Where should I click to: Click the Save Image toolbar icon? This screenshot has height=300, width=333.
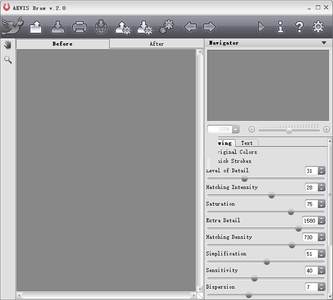58,27
